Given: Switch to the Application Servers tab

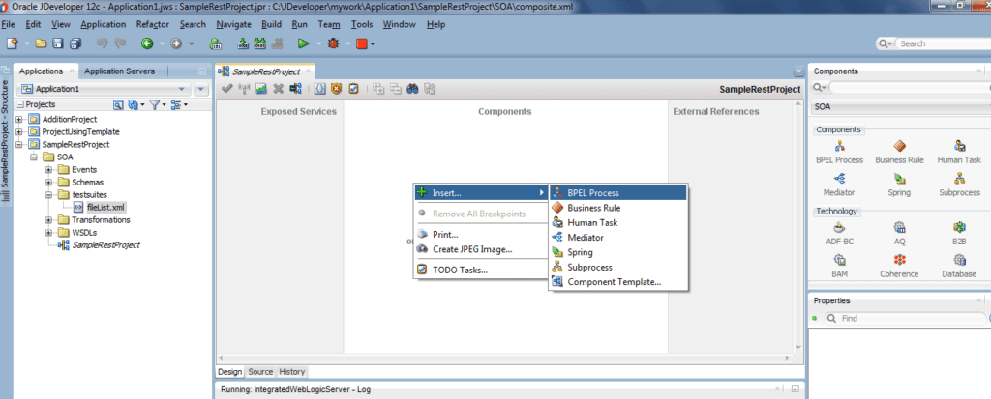Looking at the screenshot, I should click(119, 71).
